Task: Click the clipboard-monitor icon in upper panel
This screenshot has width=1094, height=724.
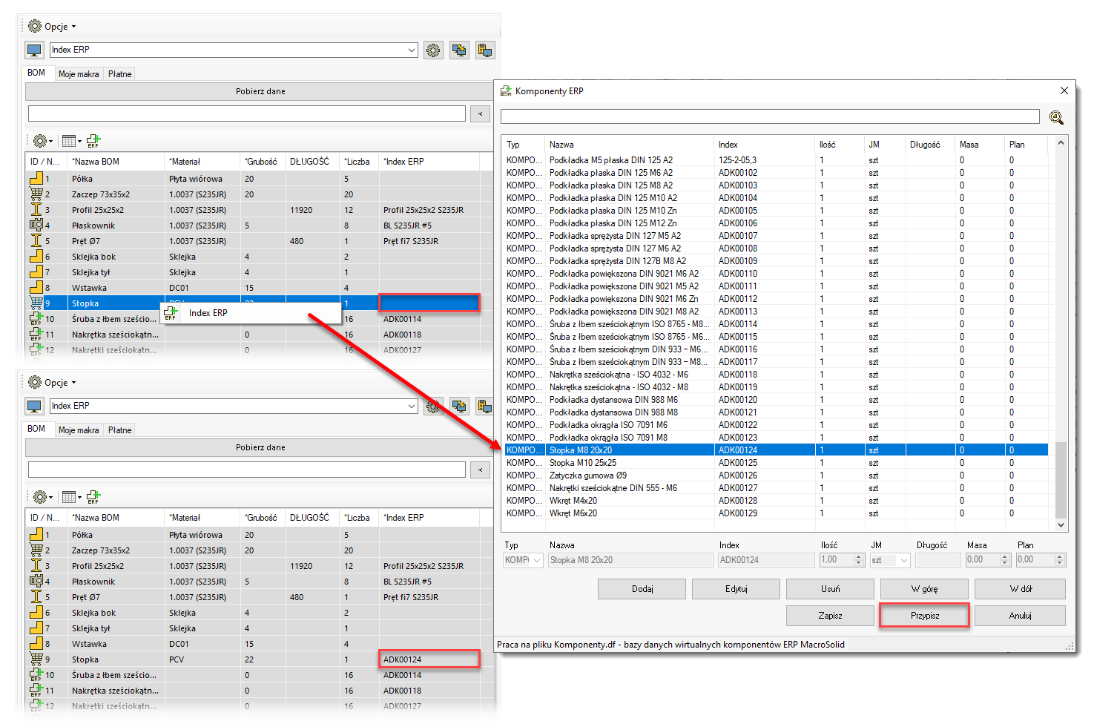Action: point(485,50)
